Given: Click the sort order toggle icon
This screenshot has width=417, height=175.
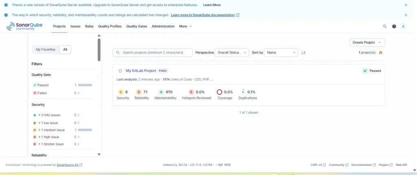Looking at the screenshot, I should [303, 52].
